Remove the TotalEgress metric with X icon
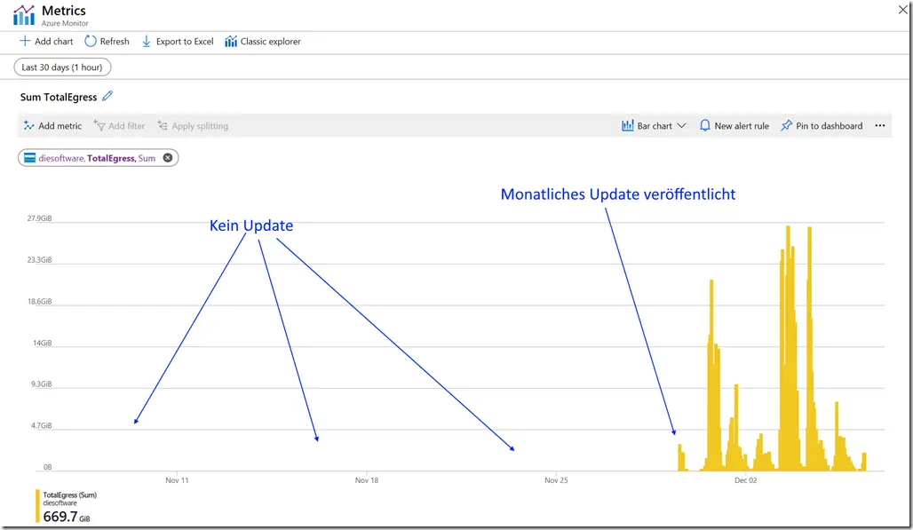913x530 pixels. click(x=168, y=158)
